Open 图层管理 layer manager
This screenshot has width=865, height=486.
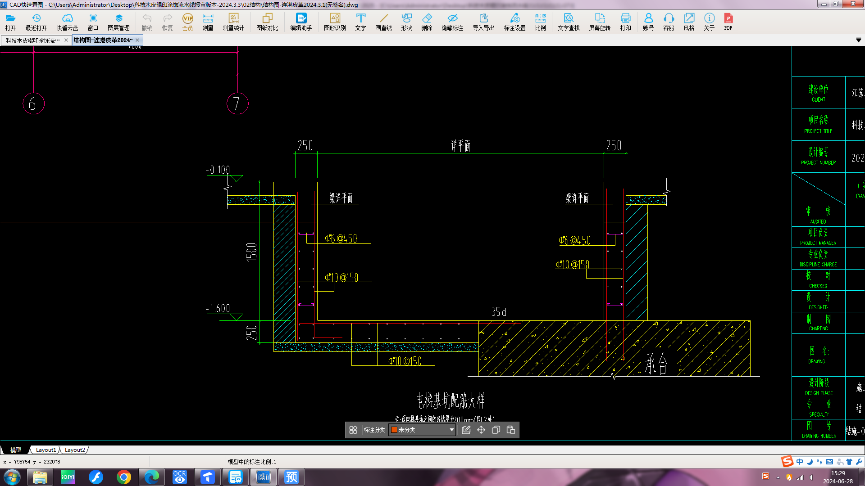pos(118,22)
